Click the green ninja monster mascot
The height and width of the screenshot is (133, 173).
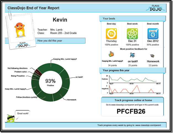coord(10,118)
